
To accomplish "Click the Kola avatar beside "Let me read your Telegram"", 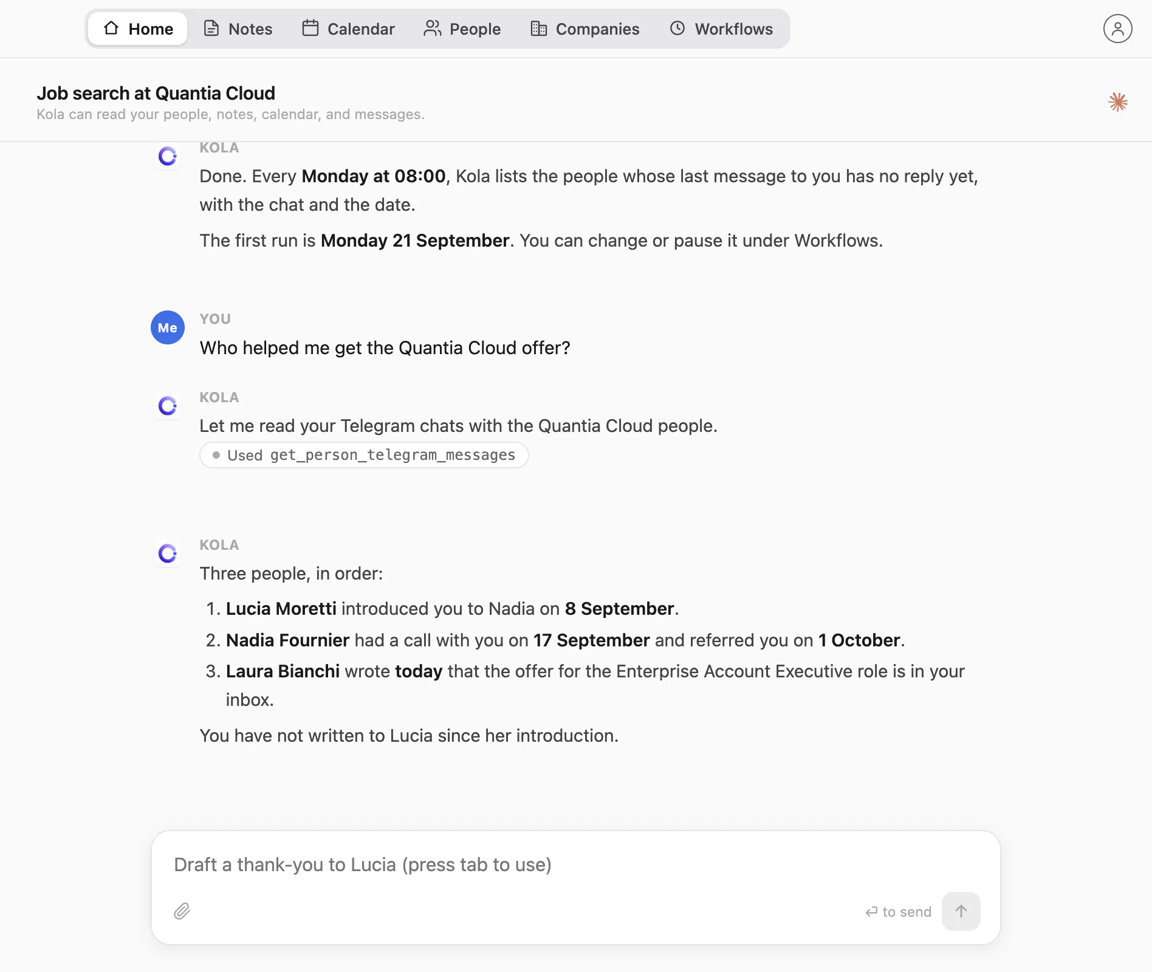I will tap(168, 406).
